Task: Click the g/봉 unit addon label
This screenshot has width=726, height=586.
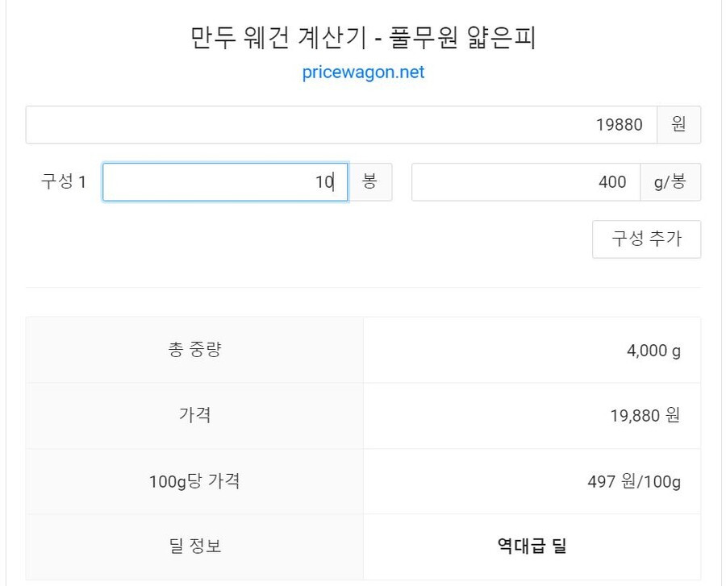Action: 670,182
